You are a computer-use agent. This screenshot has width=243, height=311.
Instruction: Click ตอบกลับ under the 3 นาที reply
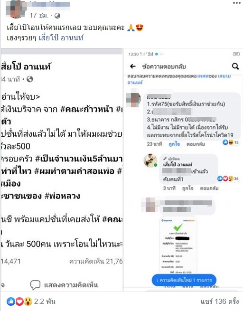[x=209, y=188]
